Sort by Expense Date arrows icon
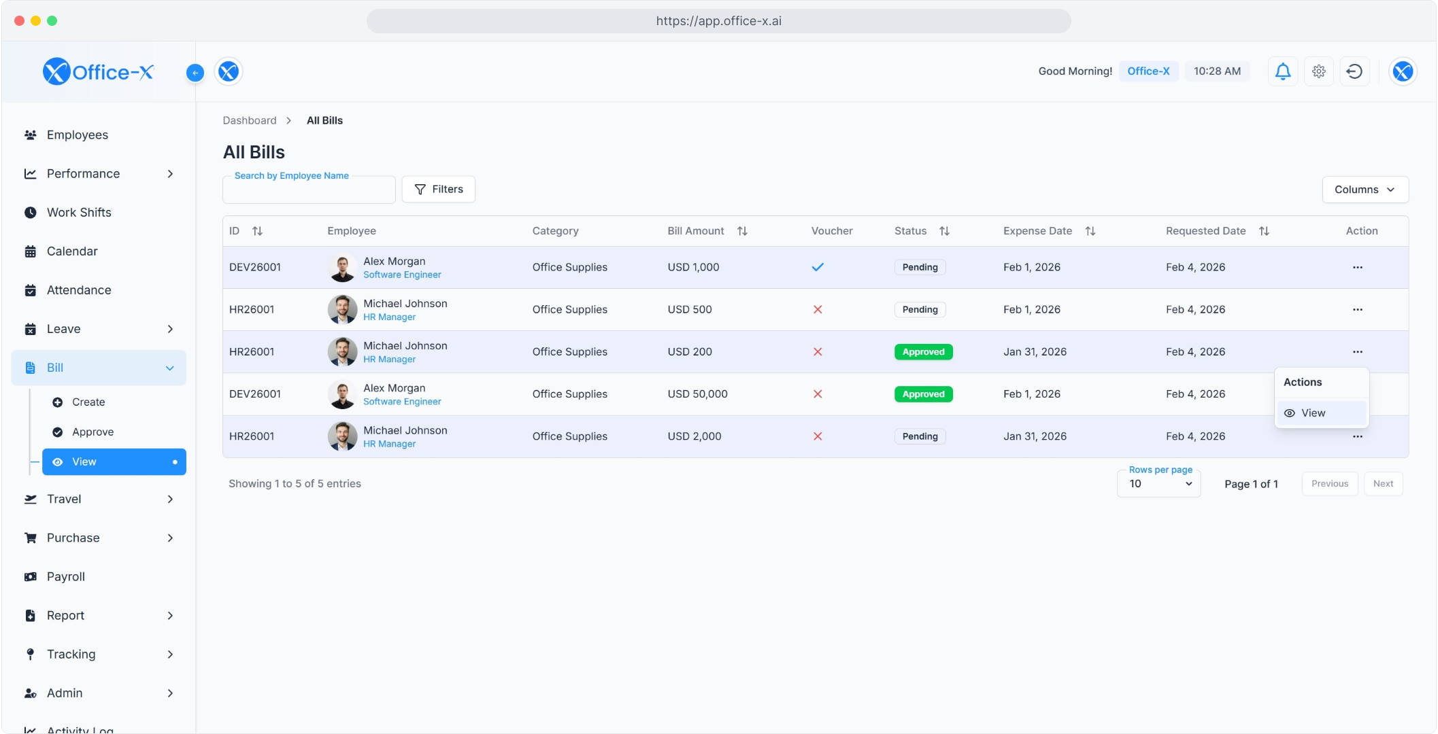 pos(1090,231)
